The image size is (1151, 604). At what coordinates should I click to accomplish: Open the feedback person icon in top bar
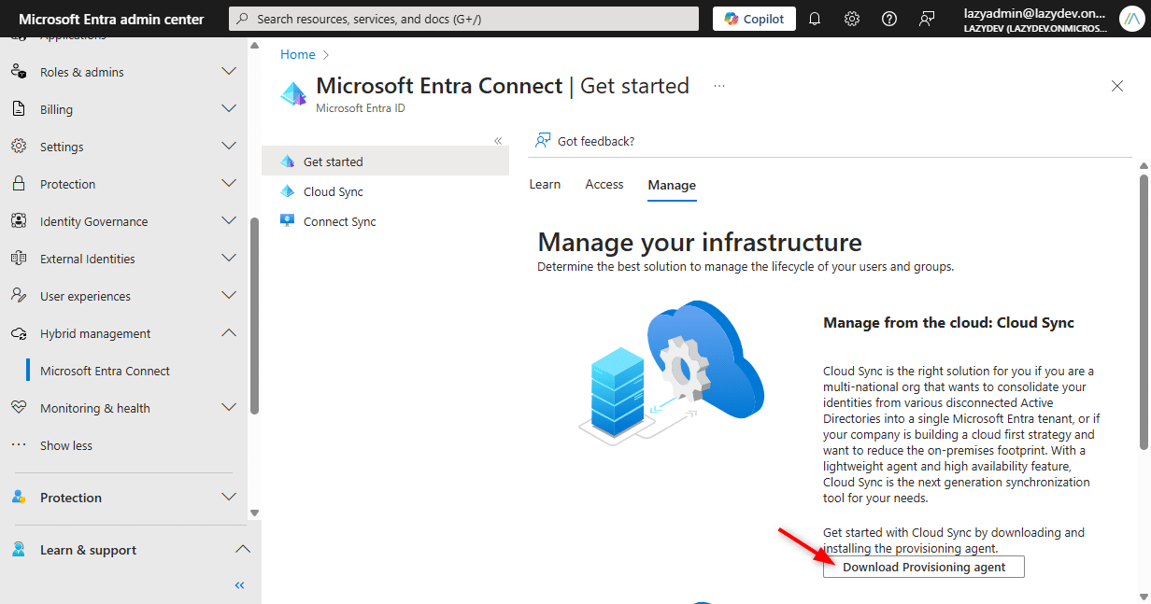click(x=927, y=19)
